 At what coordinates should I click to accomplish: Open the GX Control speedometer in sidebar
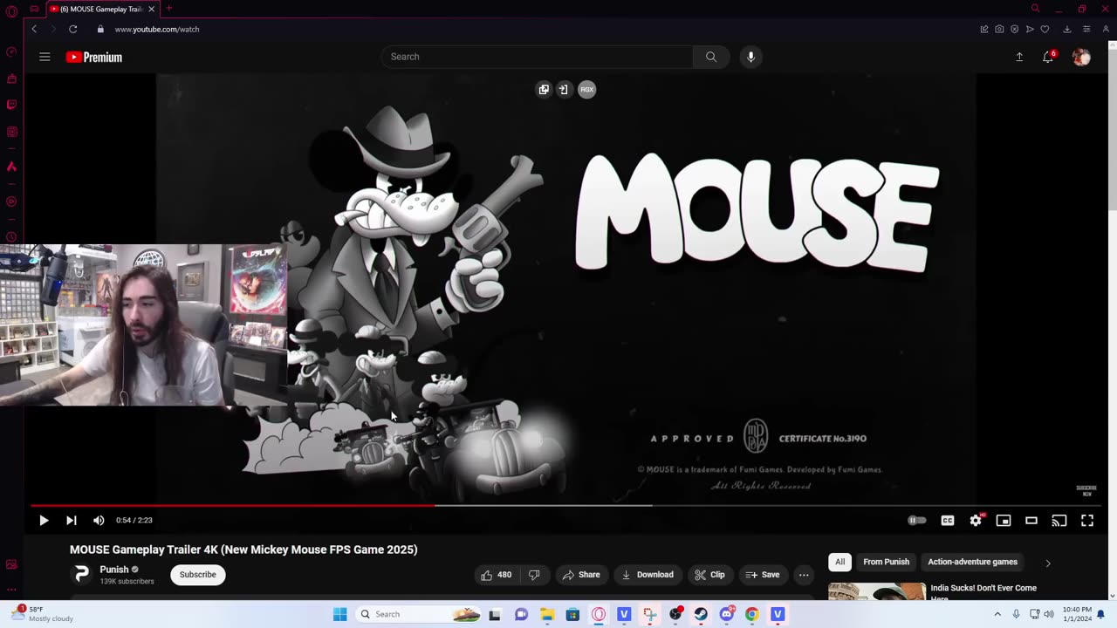[x=11, y=51]
